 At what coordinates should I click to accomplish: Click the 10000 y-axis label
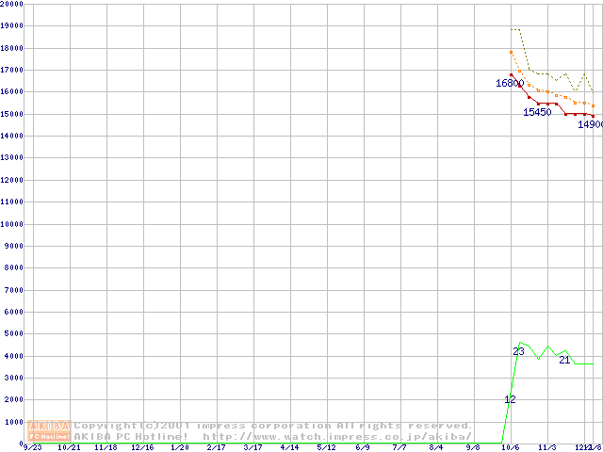coord(11,224)
